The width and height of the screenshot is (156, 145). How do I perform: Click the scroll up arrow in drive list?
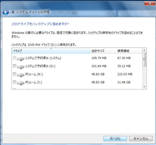click(144, 50)
